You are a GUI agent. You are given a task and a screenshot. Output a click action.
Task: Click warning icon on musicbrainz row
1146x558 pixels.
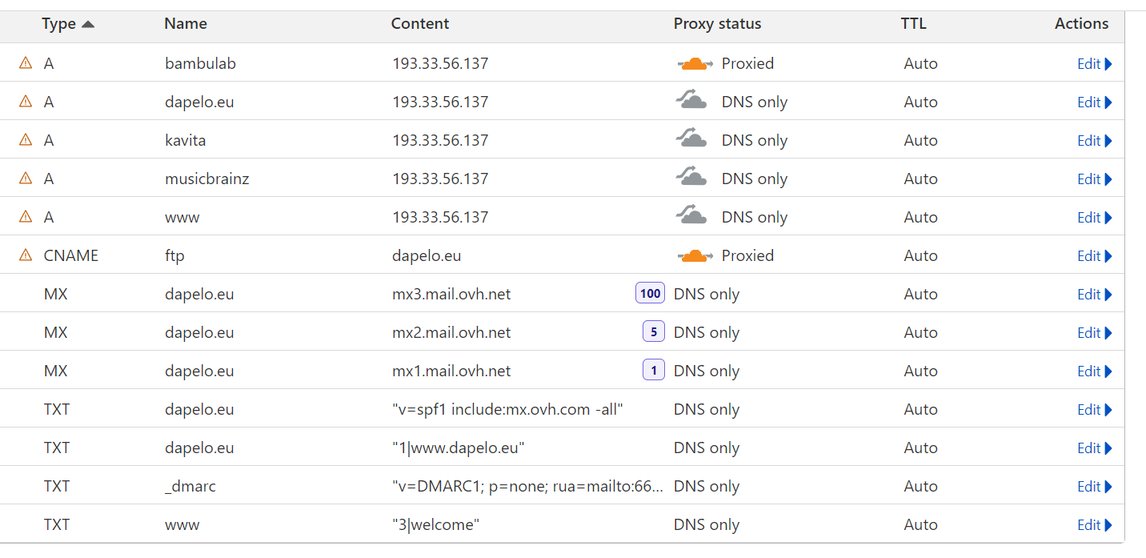(26, 179)
